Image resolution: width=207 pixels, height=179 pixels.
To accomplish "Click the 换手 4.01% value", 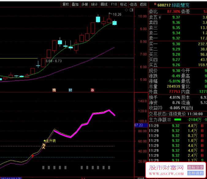I will (175, 98).
